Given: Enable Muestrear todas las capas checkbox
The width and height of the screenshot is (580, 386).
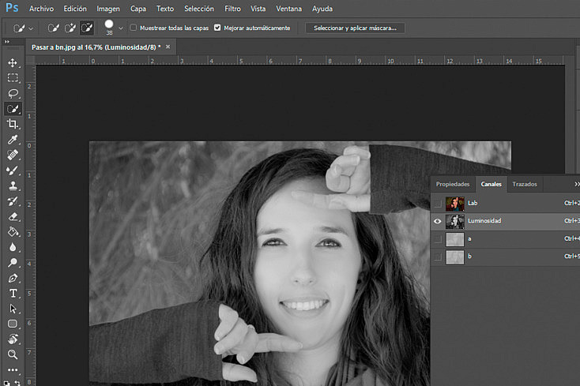Looking at the screenshot, I should coord(134,28).
